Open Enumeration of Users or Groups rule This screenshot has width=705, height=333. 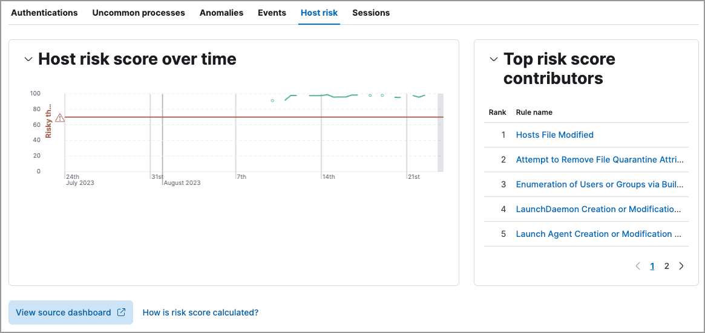[x=600, y=184]
